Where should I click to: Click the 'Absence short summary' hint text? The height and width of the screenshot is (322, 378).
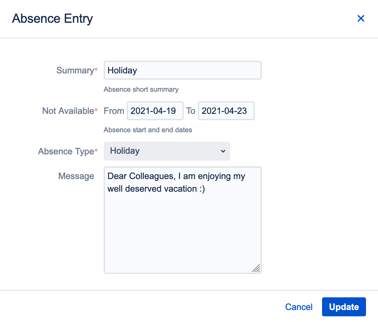(x=141, y=90)
